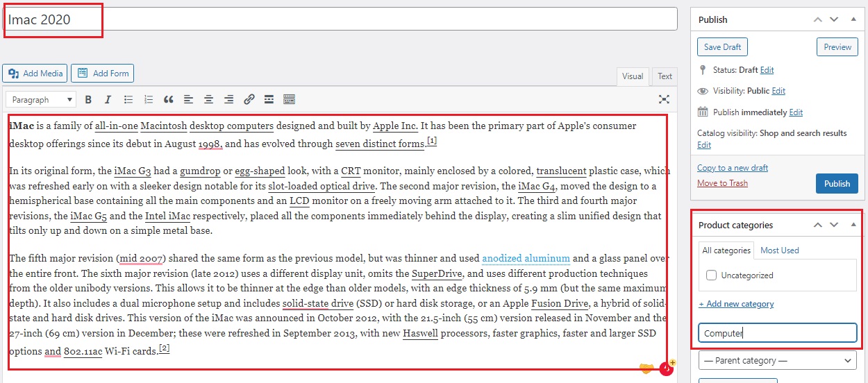
Task: Insert a numbered list
Action: (x=148, y=99)
